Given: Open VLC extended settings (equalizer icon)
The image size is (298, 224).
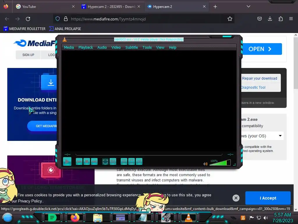Looking at the screenshot, I should pos(113,162).
